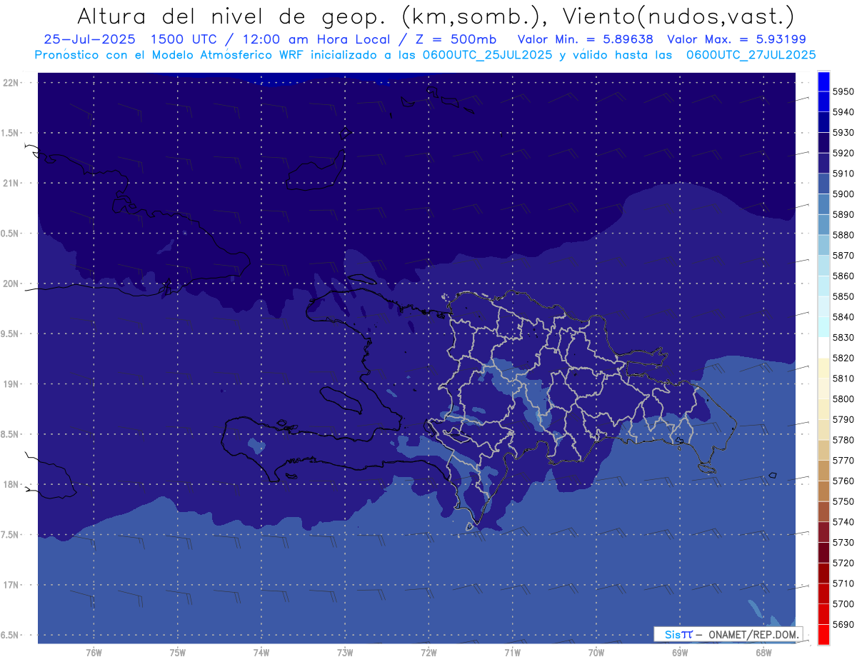
Task: Select the 'Z = 500mb' level text
Action: click(x=453, y=39)
